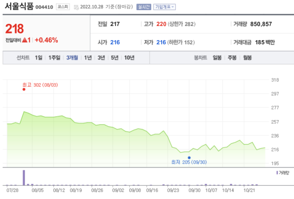The image size is (294, 199).
Task: Click the 고가 value 220
Action: click(x=161, y=24)
